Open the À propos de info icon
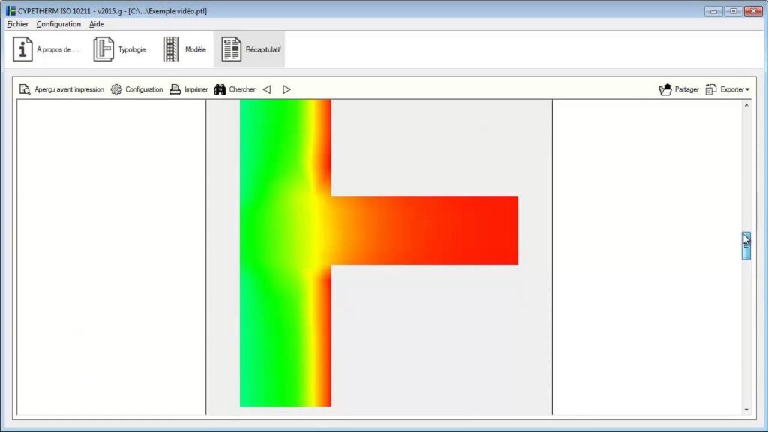This screenshot has width=768, height=432. pos(23,49)
